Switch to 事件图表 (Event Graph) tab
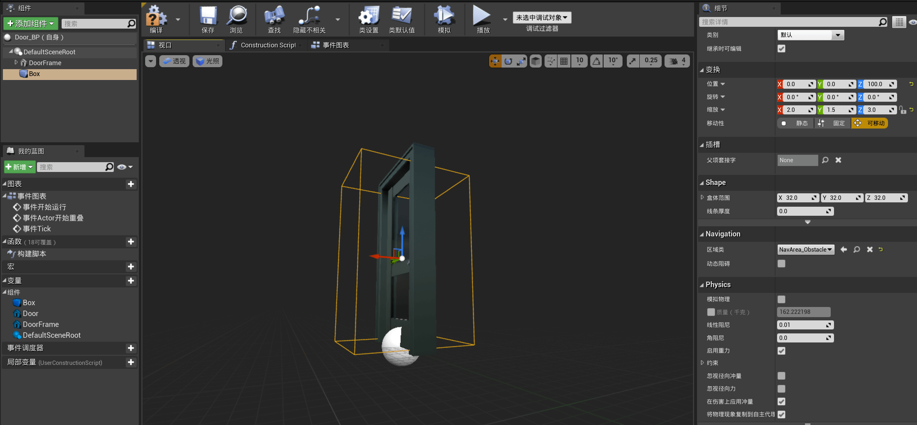Viewport: 917px width, 425px height. [348, 45]
